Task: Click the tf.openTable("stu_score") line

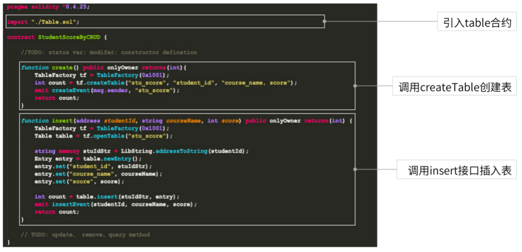Action: [103, 136]
